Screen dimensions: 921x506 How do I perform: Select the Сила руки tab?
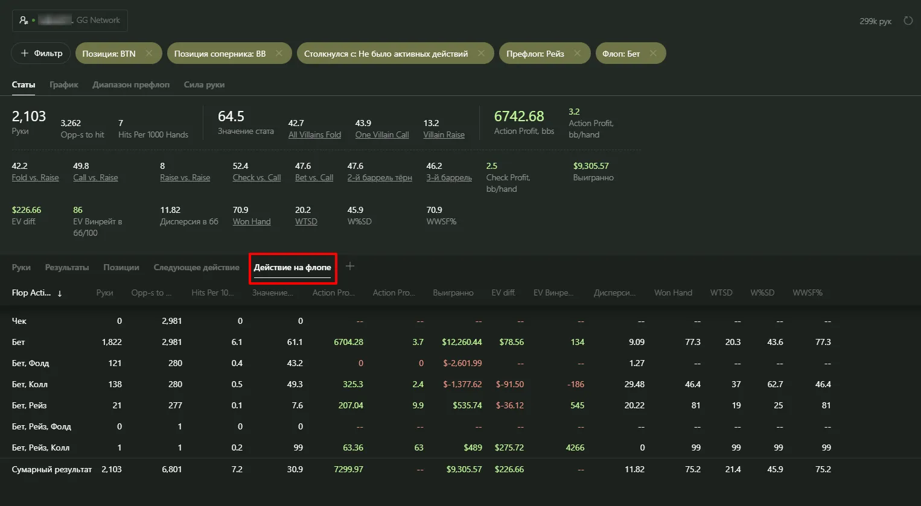click(204, 85)
